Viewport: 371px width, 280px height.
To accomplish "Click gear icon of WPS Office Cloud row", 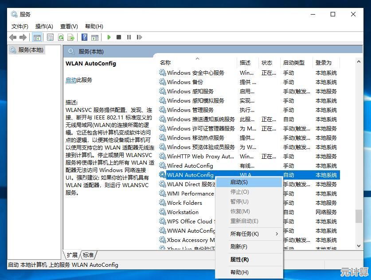I will coord(162,221).
